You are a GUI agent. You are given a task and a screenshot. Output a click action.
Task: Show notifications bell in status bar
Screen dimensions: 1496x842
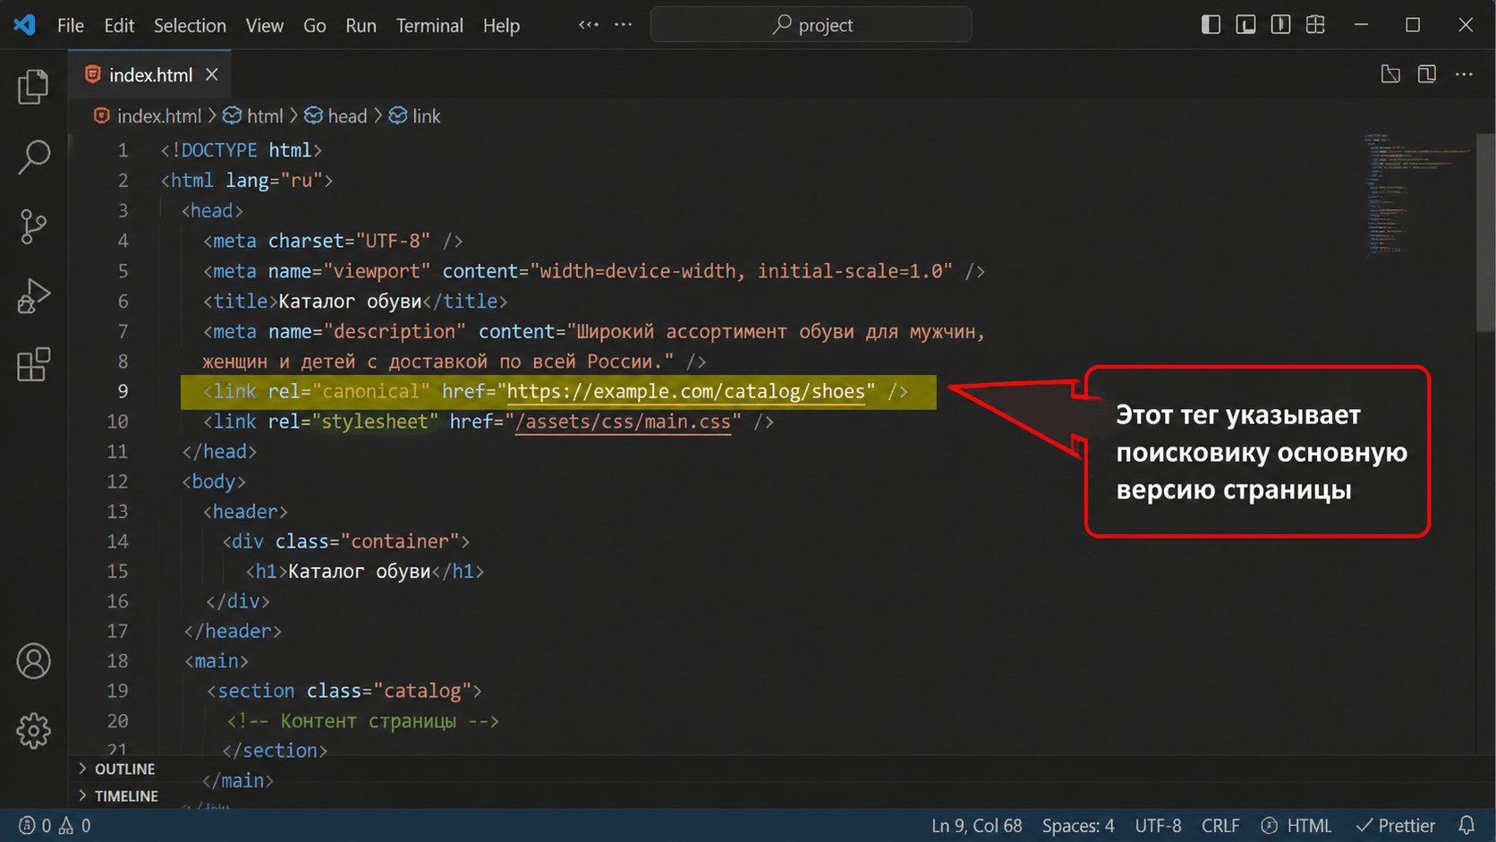[1466, 825]
